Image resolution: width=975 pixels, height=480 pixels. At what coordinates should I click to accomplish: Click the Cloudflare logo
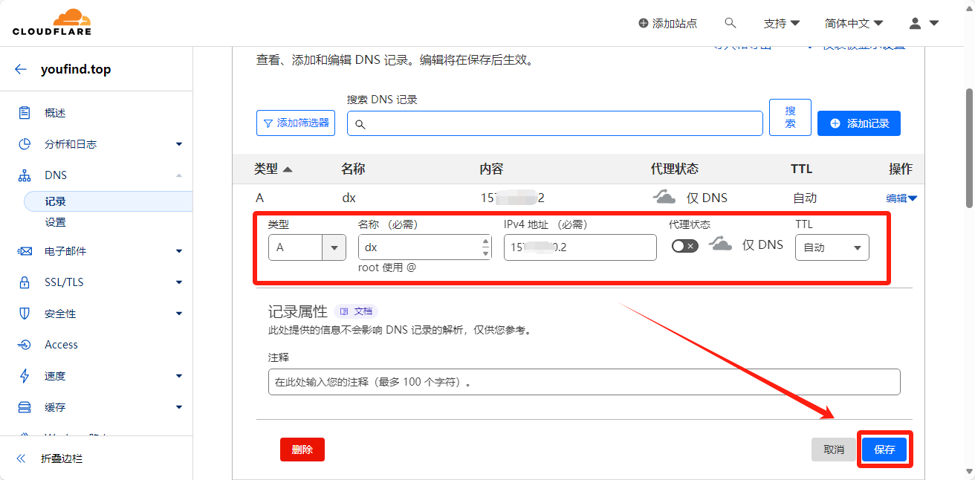click(x=52, y=22)
